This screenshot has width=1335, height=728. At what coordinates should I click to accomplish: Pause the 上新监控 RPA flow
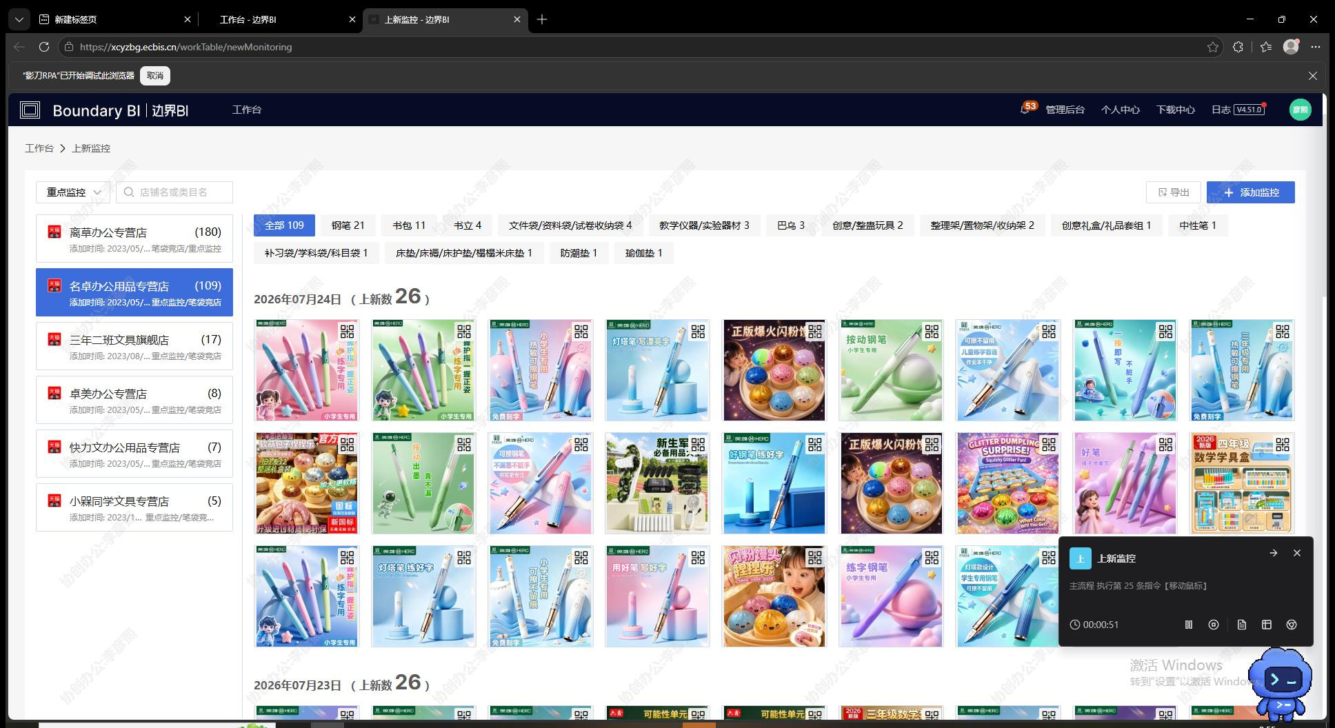pyautogui.click(x=1189, y=625)
